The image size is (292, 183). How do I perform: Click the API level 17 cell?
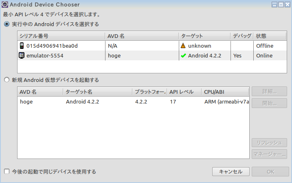tap(173, 101)
